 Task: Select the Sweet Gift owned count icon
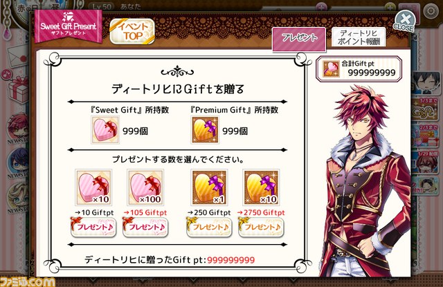(105, 131)
